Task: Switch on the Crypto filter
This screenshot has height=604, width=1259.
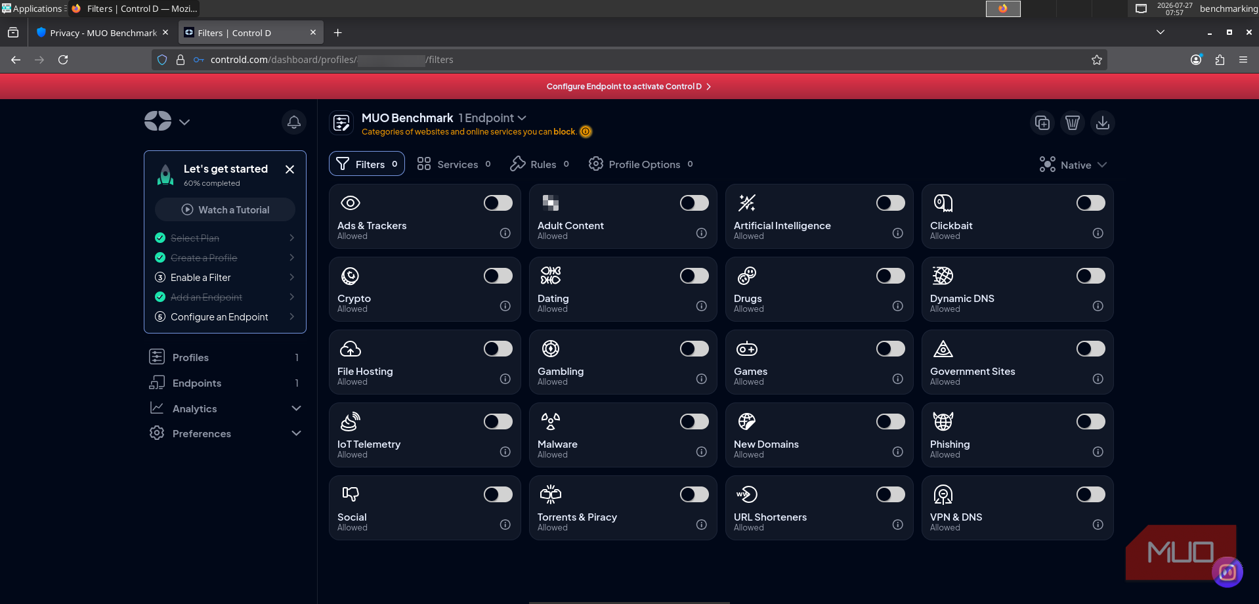Action: 498,276
